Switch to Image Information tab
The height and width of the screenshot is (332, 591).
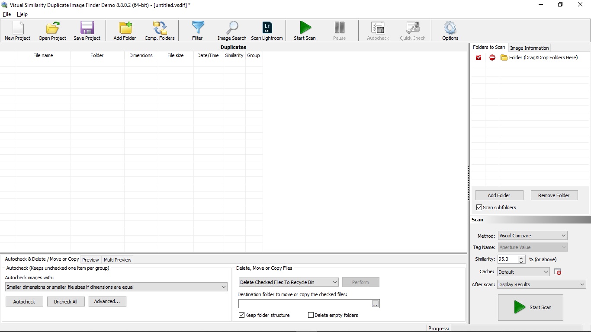coord(530,48)
